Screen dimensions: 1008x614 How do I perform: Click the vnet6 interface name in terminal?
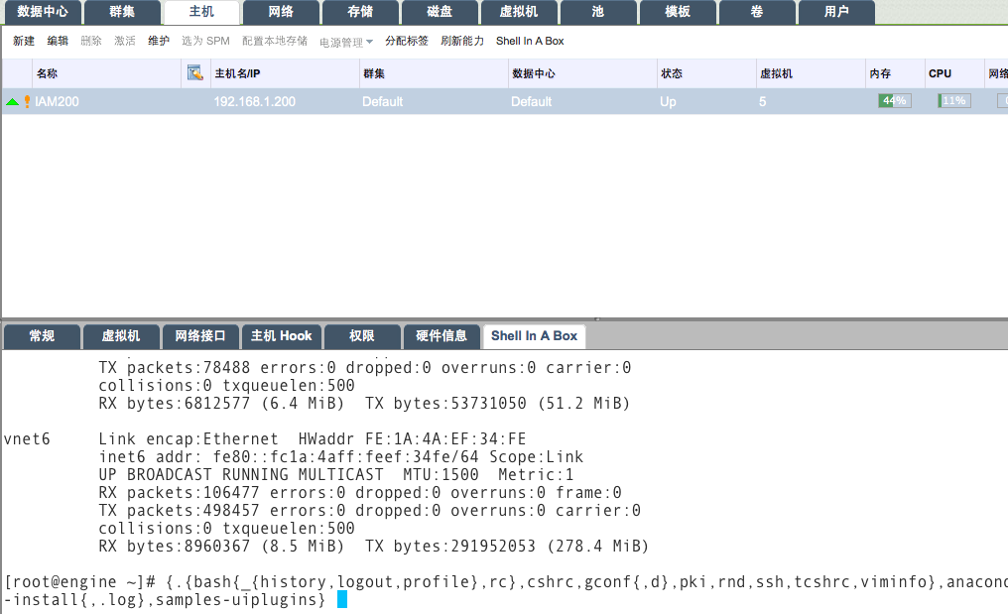(27, 439)
